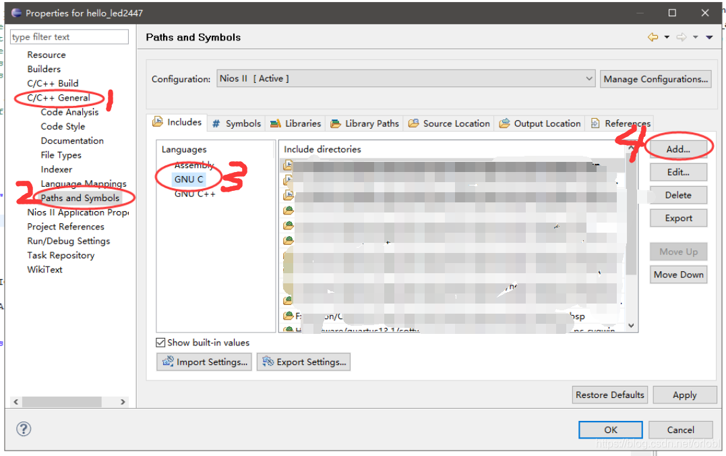Click the back navigation arrow icon
The image size is (726, 456).
(653, 37)
